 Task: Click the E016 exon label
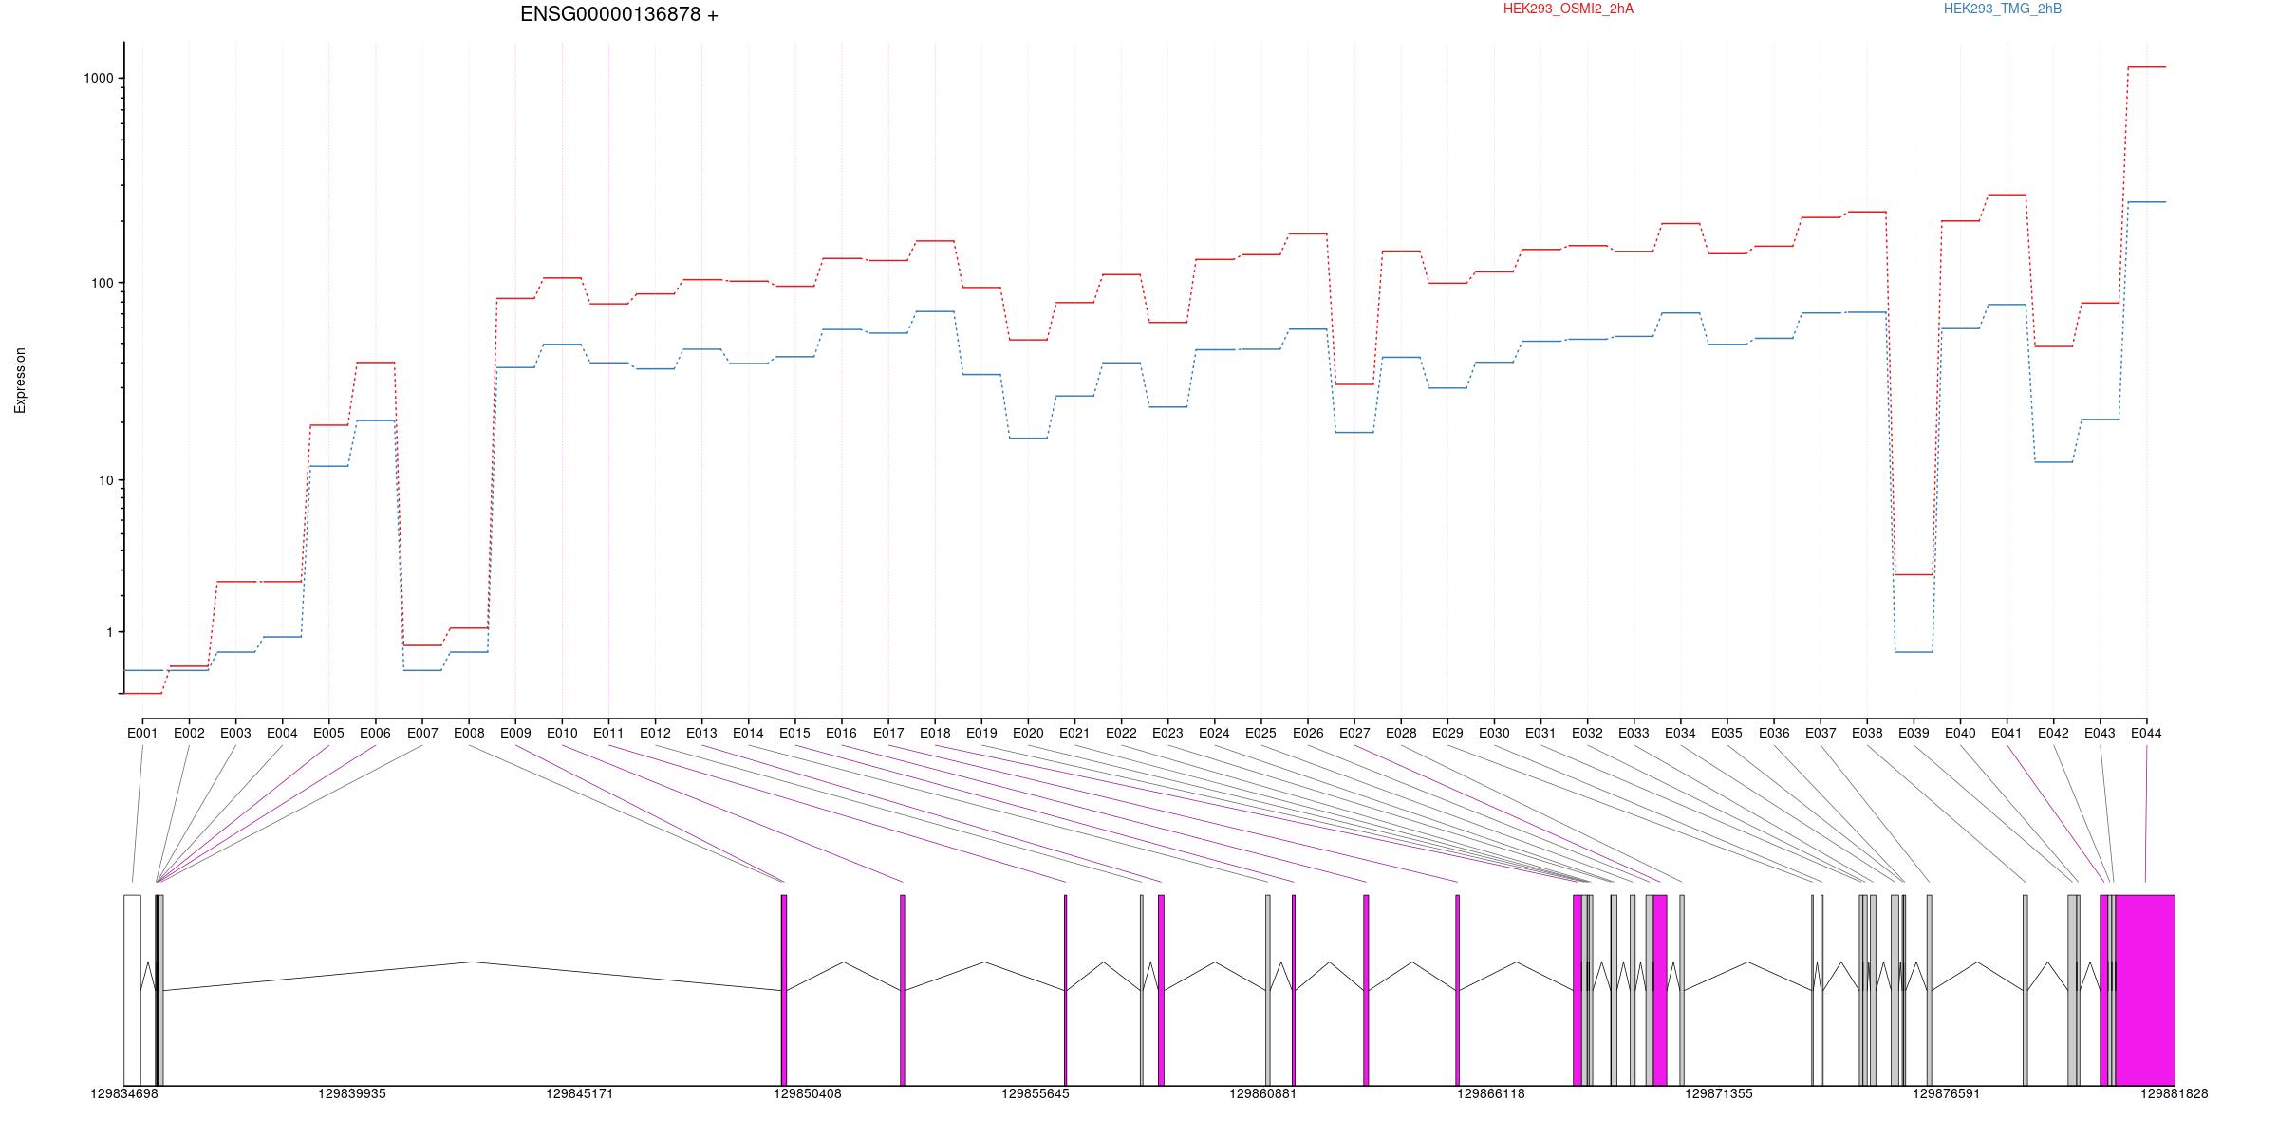[841, 733]
